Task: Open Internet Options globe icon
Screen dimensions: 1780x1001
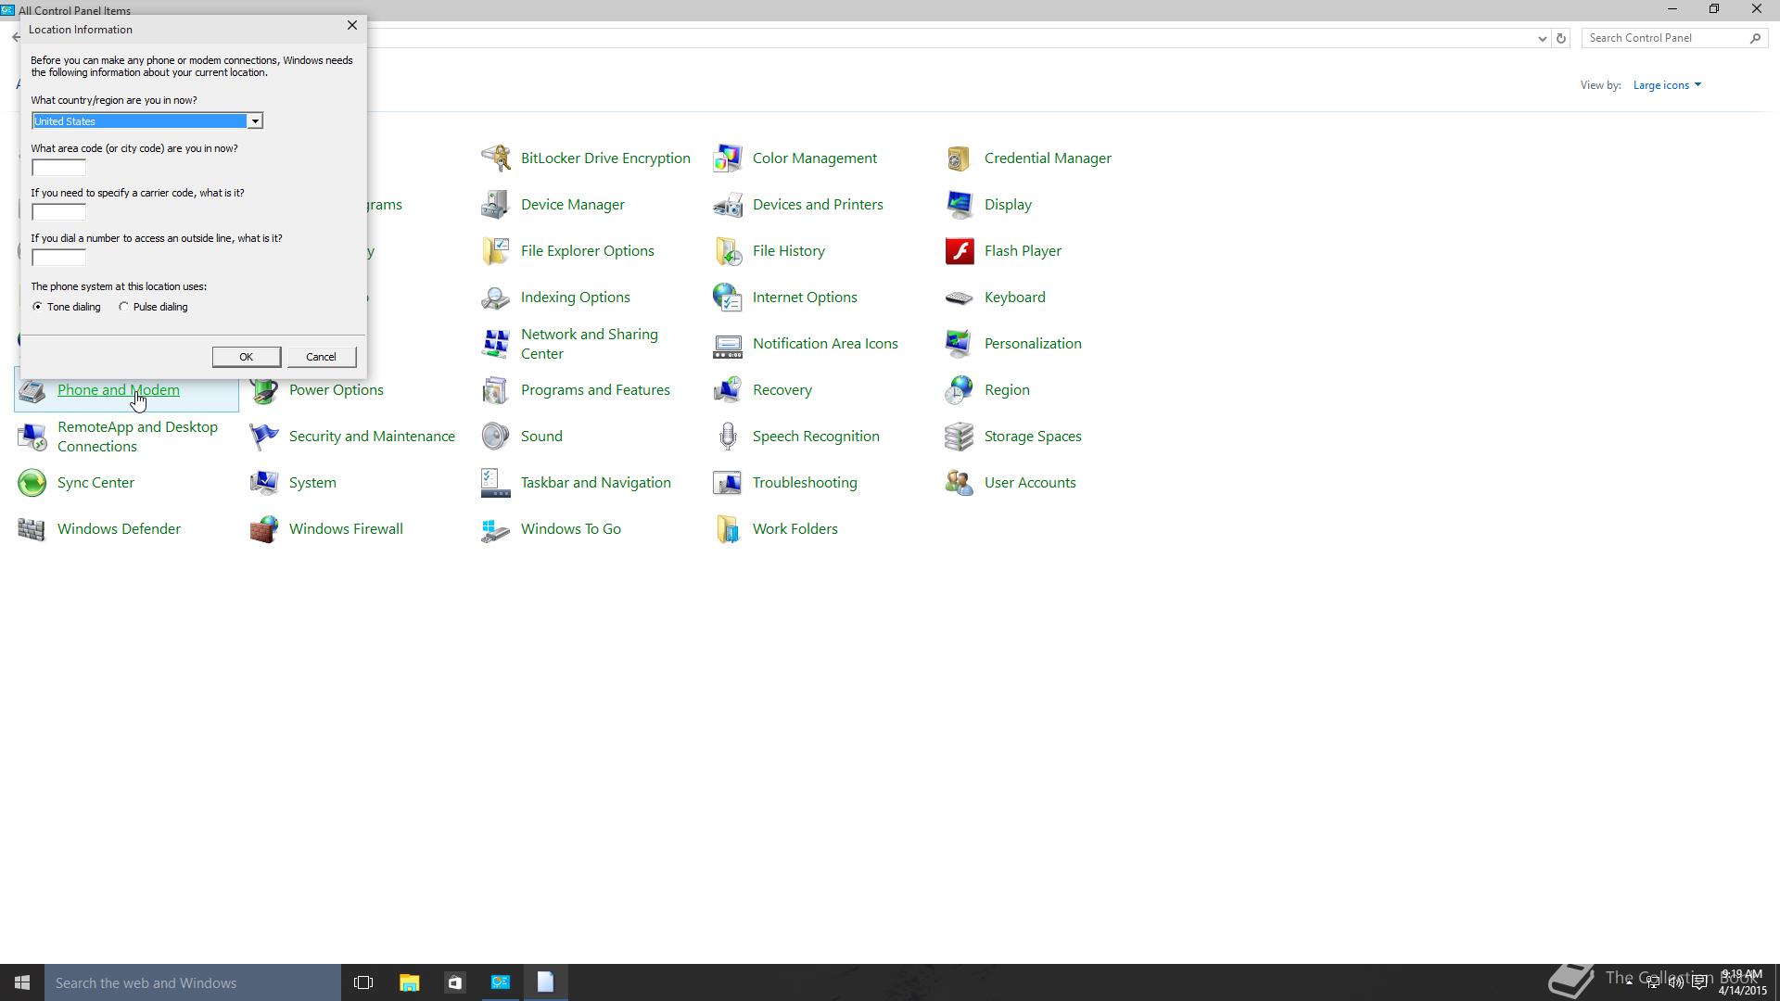Action: tap(728, 298)
